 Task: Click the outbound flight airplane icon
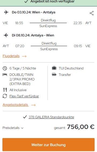[6, 12]
